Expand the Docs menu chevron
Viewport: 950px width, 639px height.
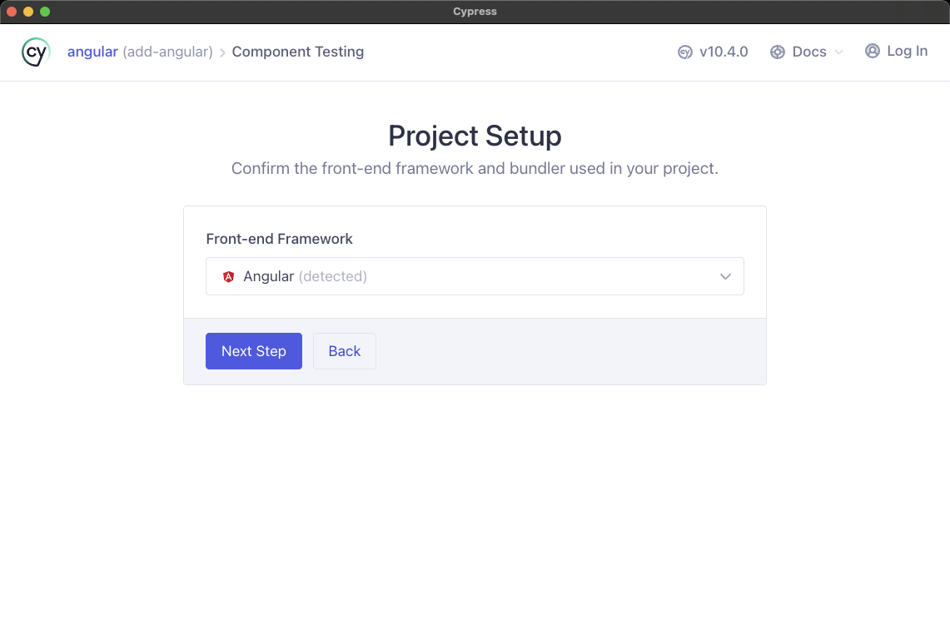pyautogui.click(x=838, y=52)
